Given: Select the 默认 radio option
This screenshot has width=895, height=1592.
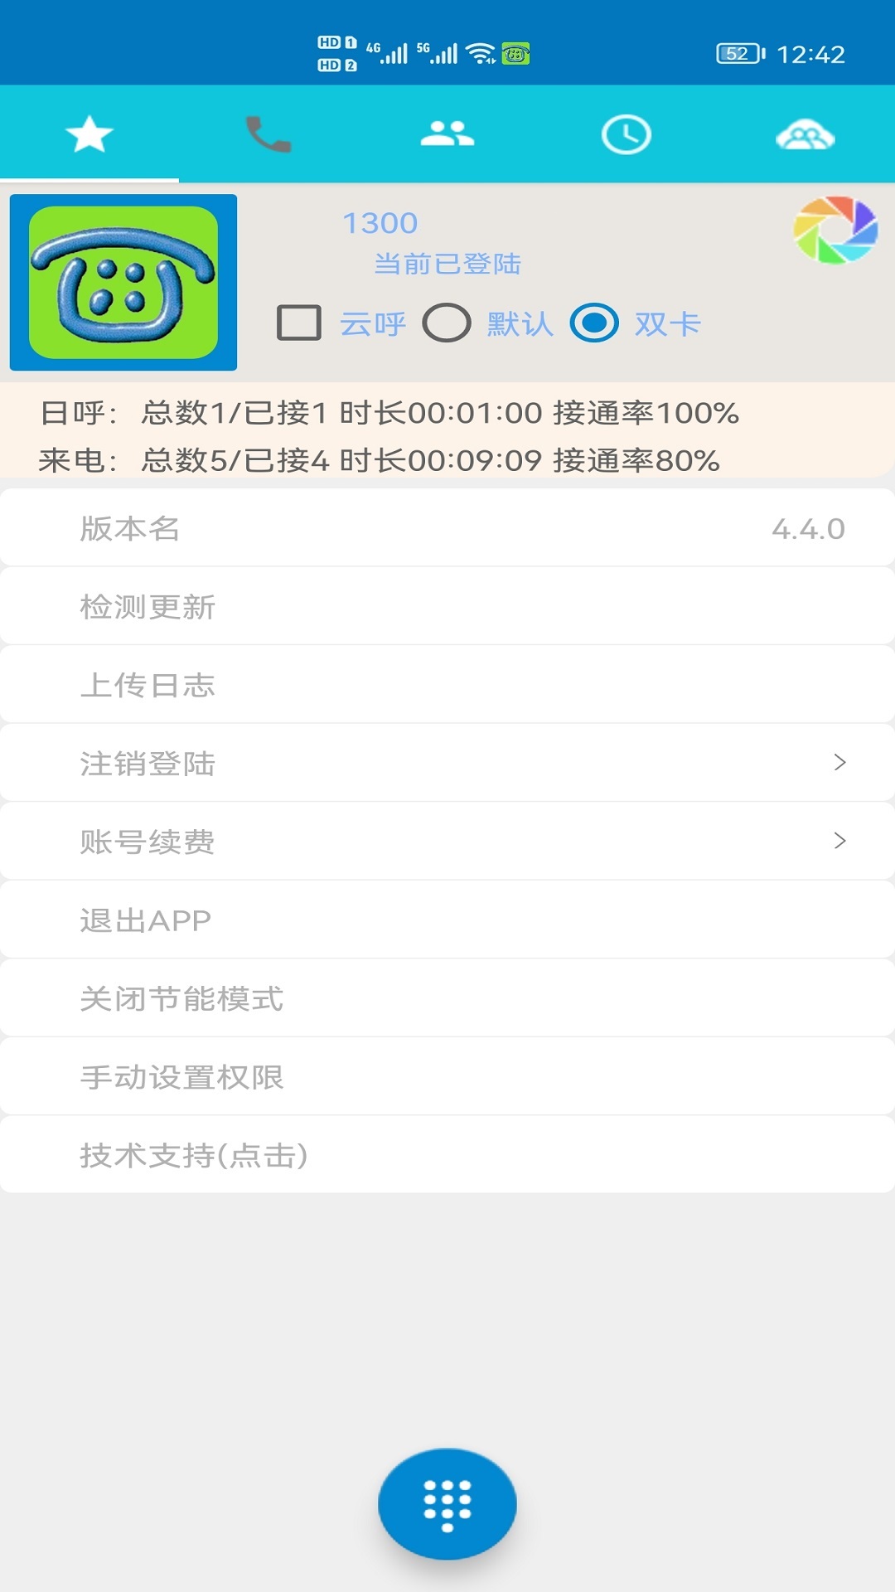Looking at the screenshot, I should [x=447, y=323].
